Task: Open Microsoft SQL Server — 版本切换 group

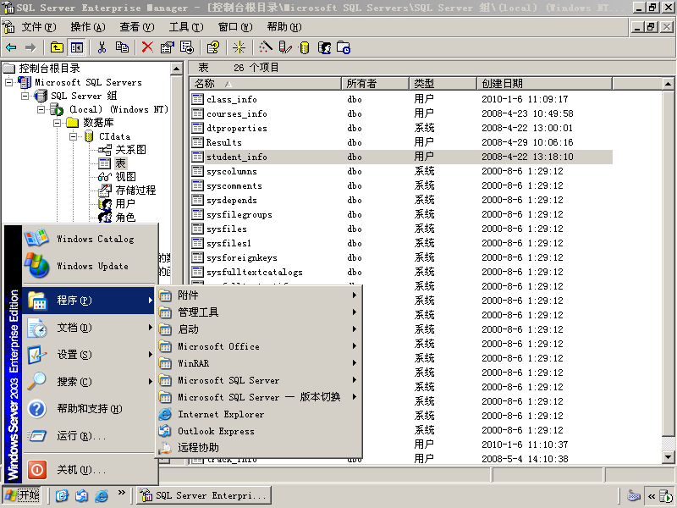Action: [x=259, y=397]
